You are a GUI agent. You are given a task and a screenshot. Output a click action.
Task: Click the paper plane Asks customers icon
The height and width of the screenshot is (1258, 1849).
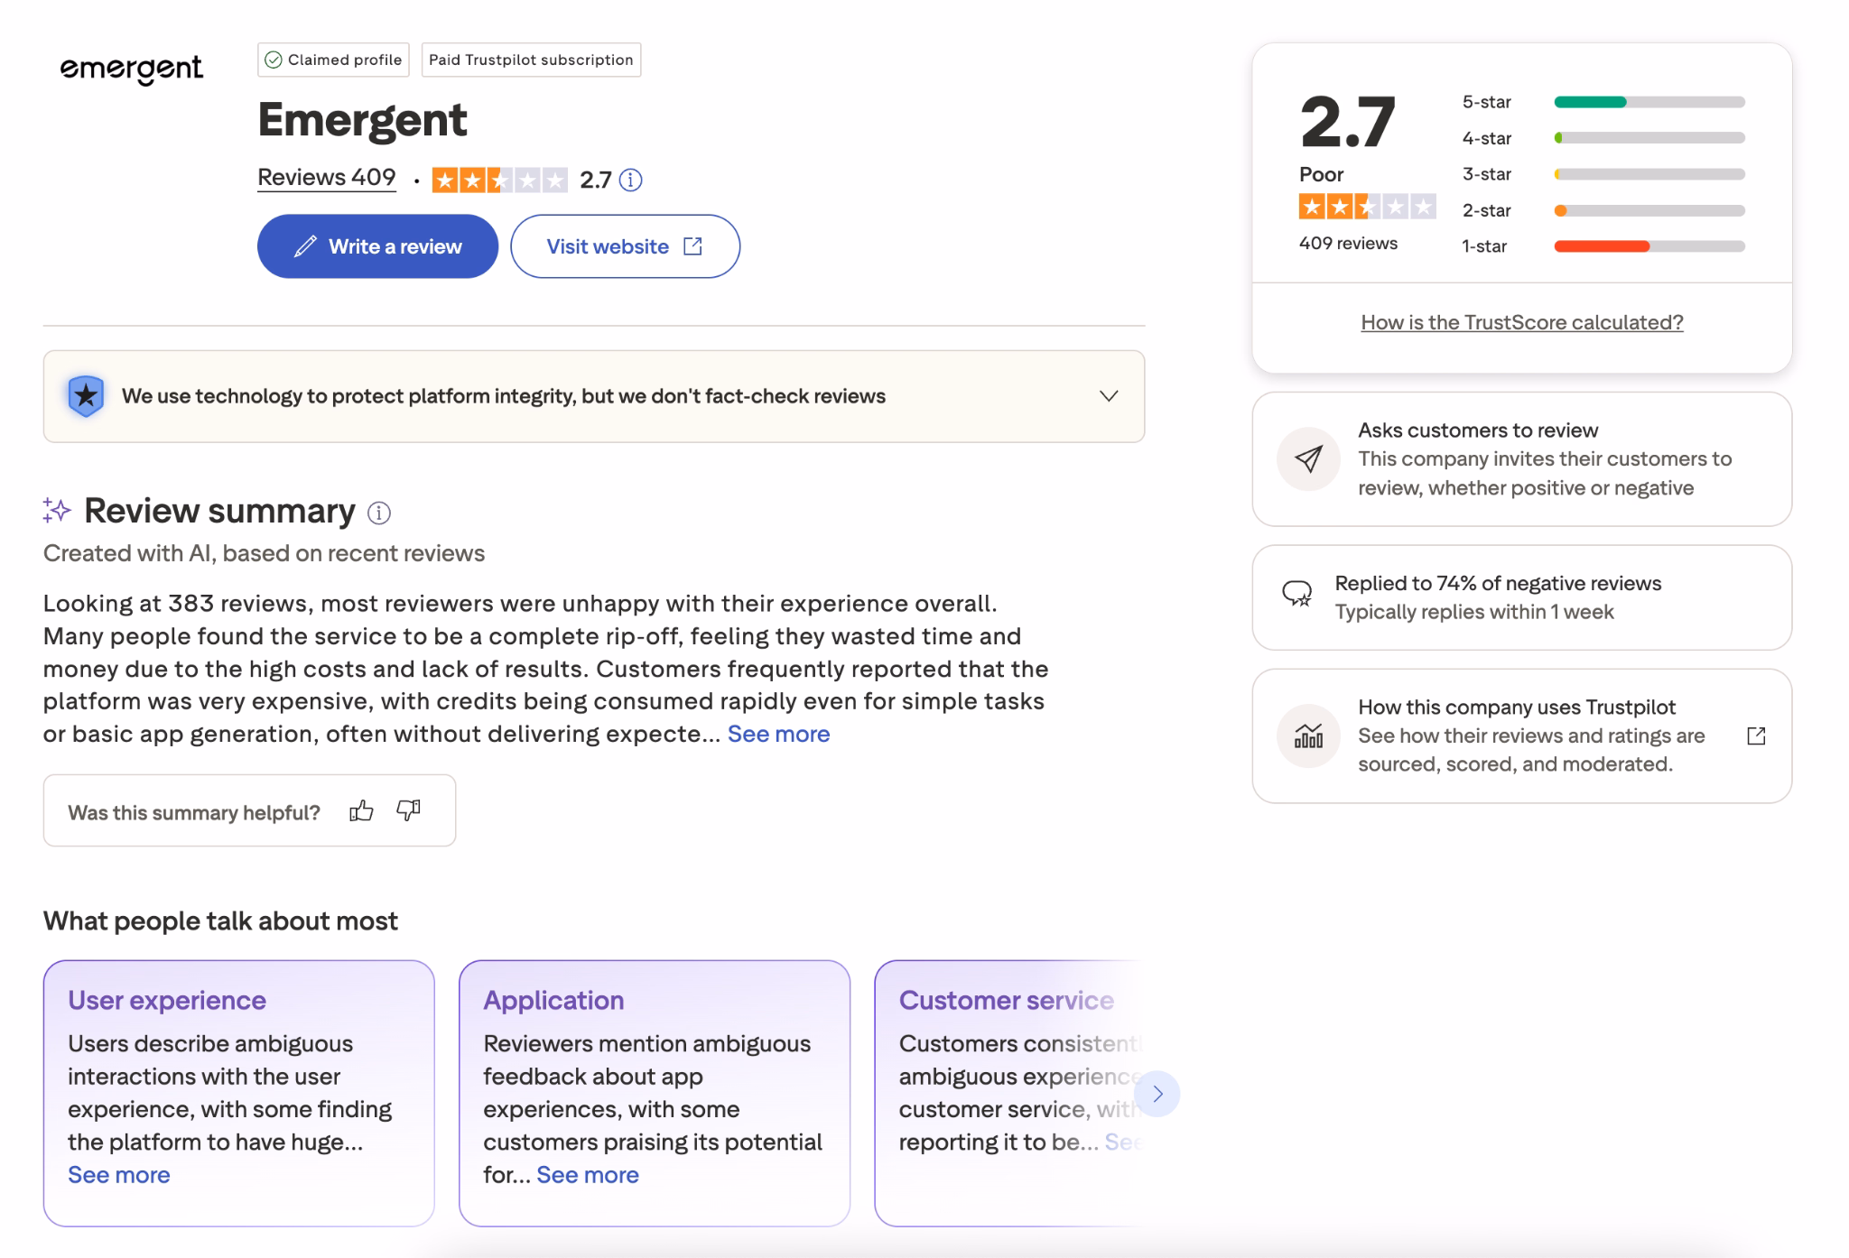1308,458
